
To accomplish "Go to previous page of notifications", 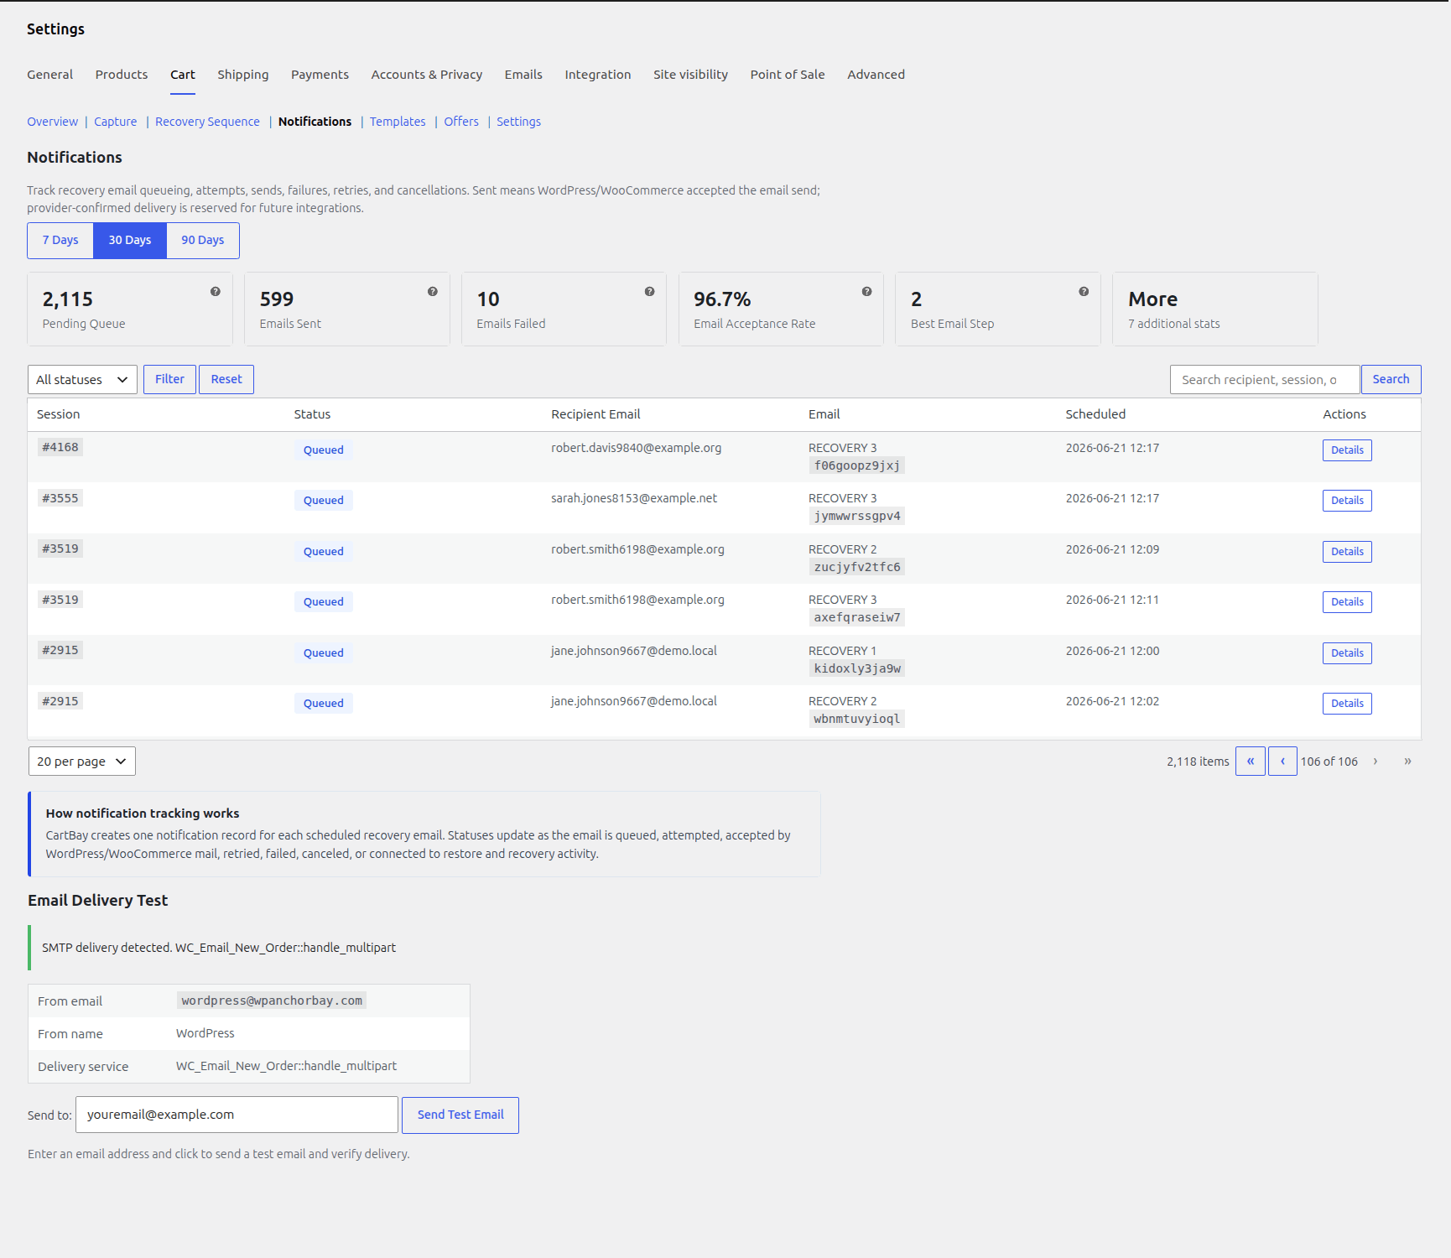I will (1282, 762).
